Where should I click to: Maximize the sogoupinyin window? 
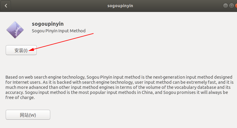click(x=231, y=6)
